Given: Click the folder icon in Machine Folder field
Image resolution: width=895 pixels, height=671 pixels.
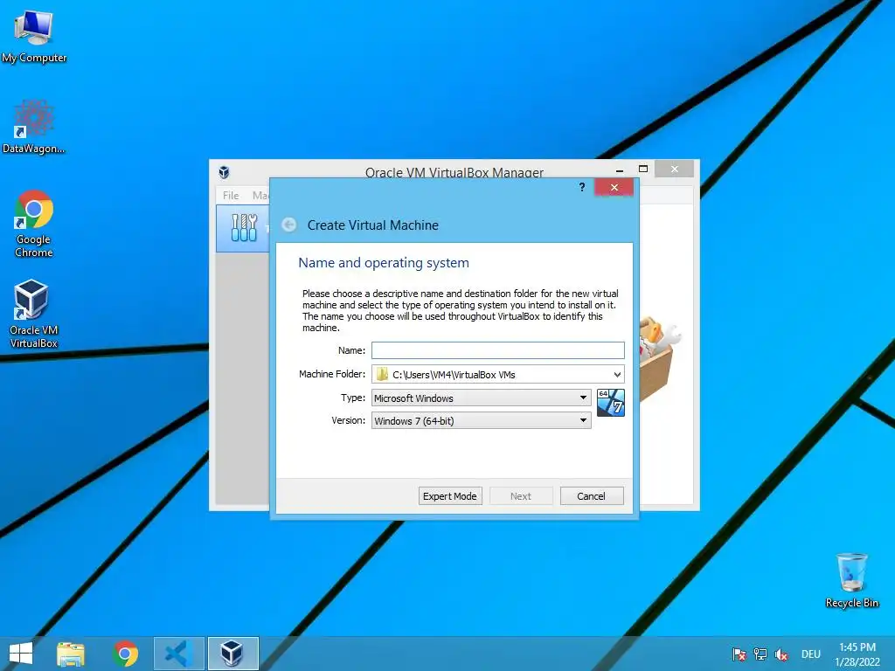Looking at the screenshot, I should click(x=383, y=374).
